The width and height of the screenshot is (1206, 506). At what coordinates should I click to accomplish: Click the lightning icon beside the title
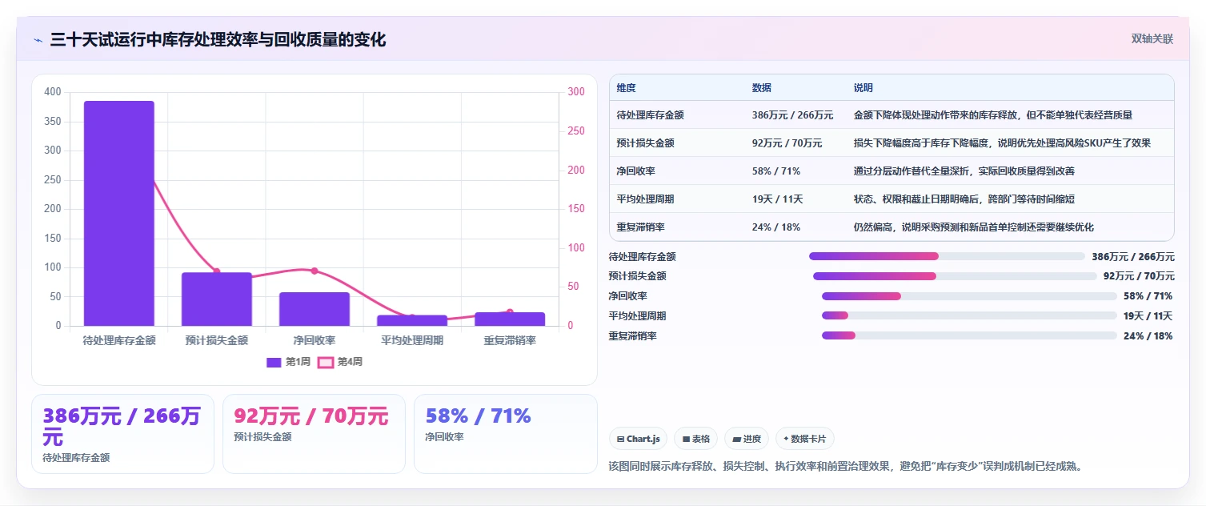pyautogui.click(x=38, y=40)
